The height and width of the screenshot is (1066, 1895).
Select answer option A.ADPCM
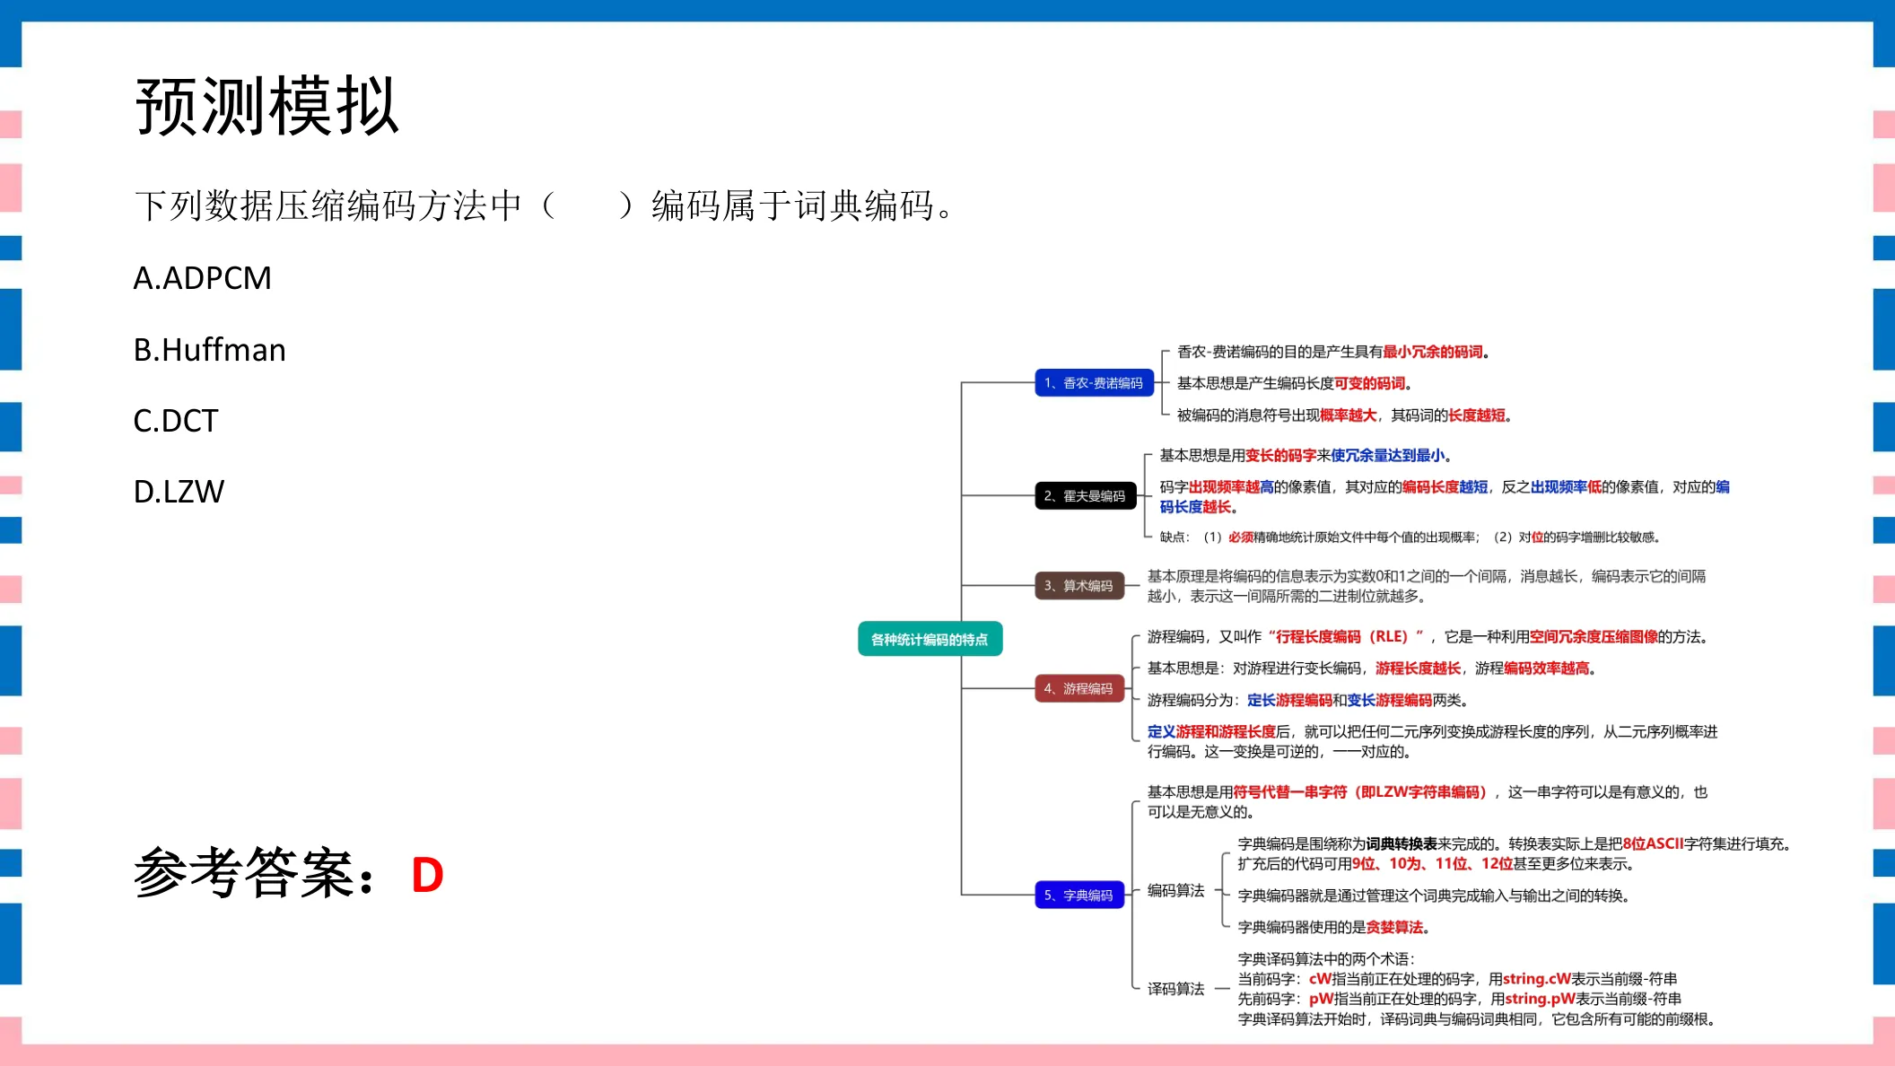203,278
